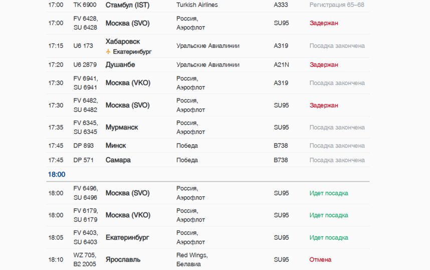Image resolution: width=430 pixels, height=270 pixels.
Task: Open the Стамбул (IST) flight row
Action: tap(208, 5)
